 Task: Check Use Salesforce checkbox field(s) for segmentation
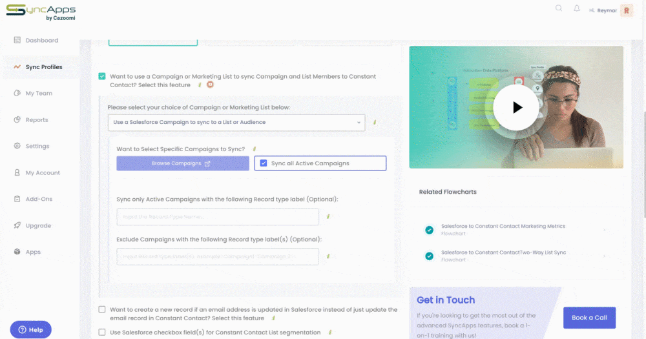(102, 332)
